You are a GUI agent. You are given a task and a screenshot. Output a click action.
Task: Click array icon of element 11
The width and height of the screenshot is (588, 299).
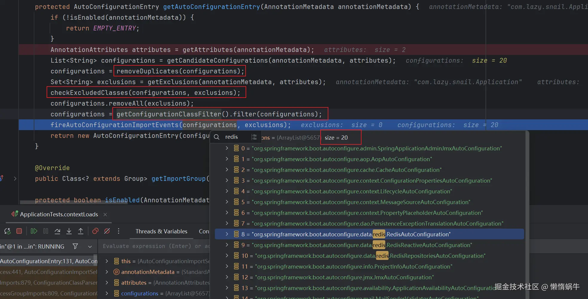pos(236,266)
